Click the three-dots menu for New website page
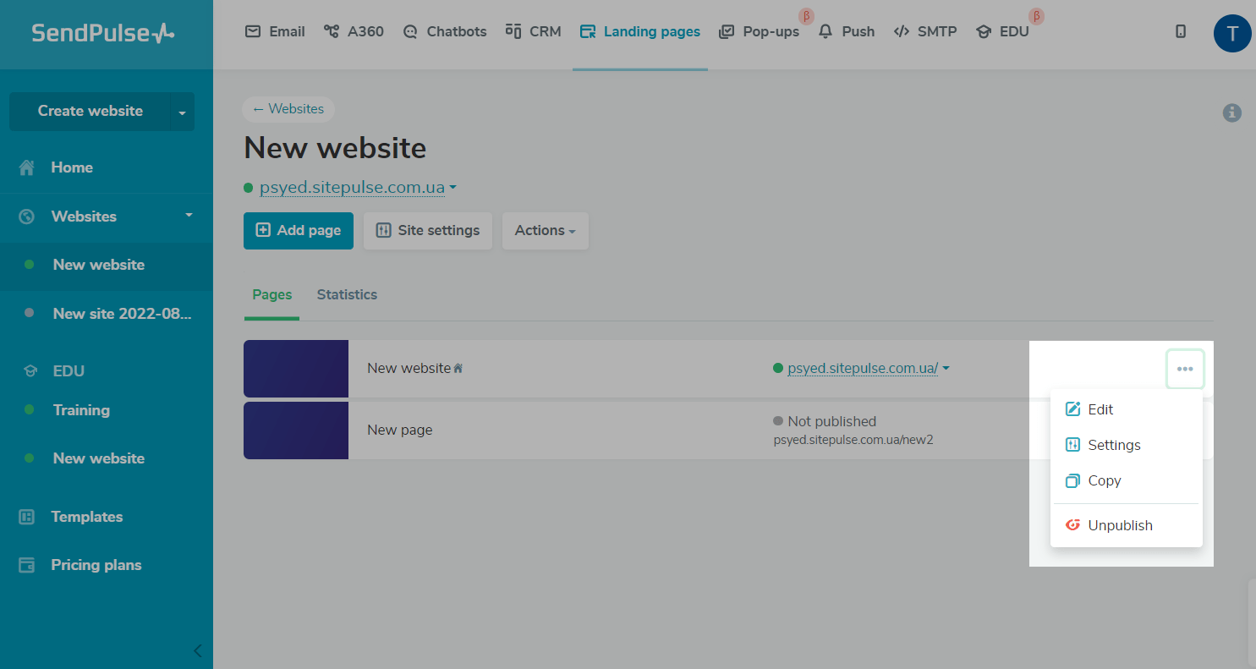Image resolution: width=1256 pixels, height=669 pixels. (1185, 369)
